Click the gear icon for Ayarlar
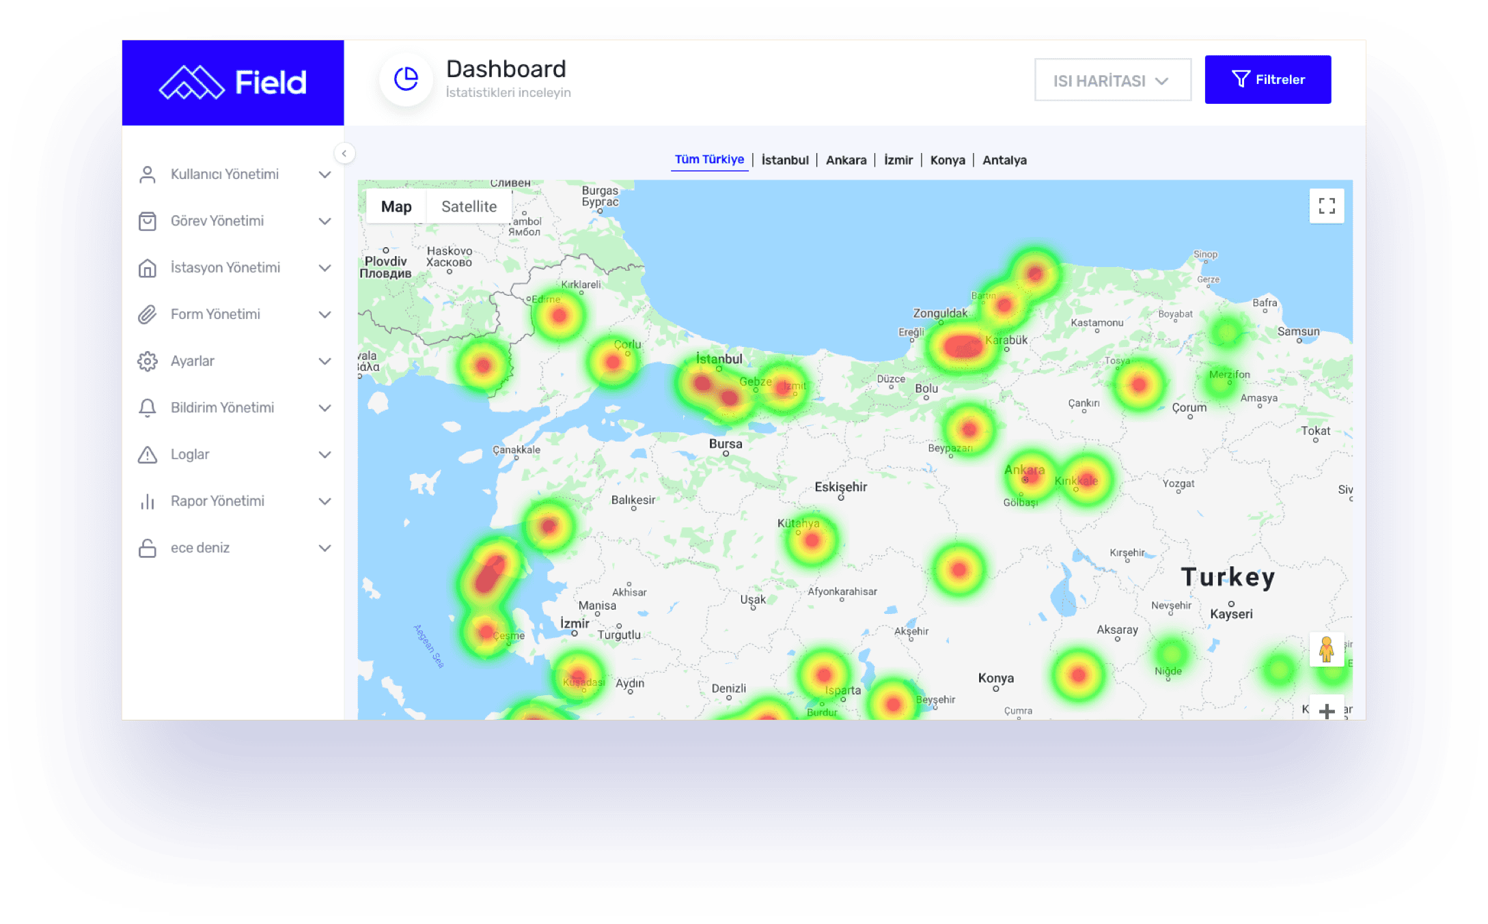This screenshot has width=1488, height=924. [x=147, y=361]
